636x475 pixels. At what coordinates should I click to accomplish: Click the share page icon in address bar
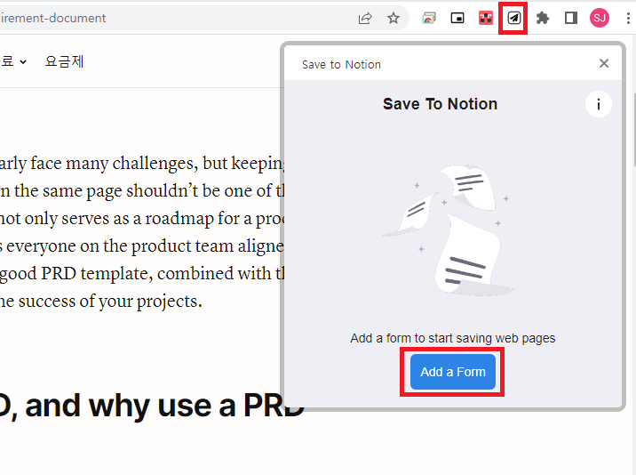[x=365, y=19]
